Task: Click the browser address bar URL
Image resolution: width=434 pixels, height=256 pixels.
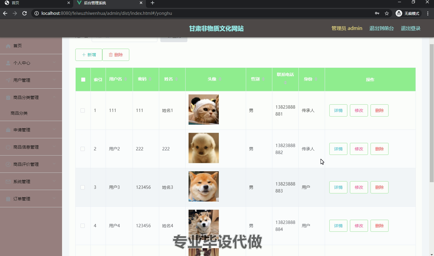Action: pyautogui.click(x=107, y=13)
